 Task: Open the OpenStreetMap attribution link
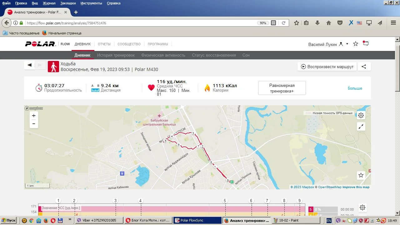330,187
